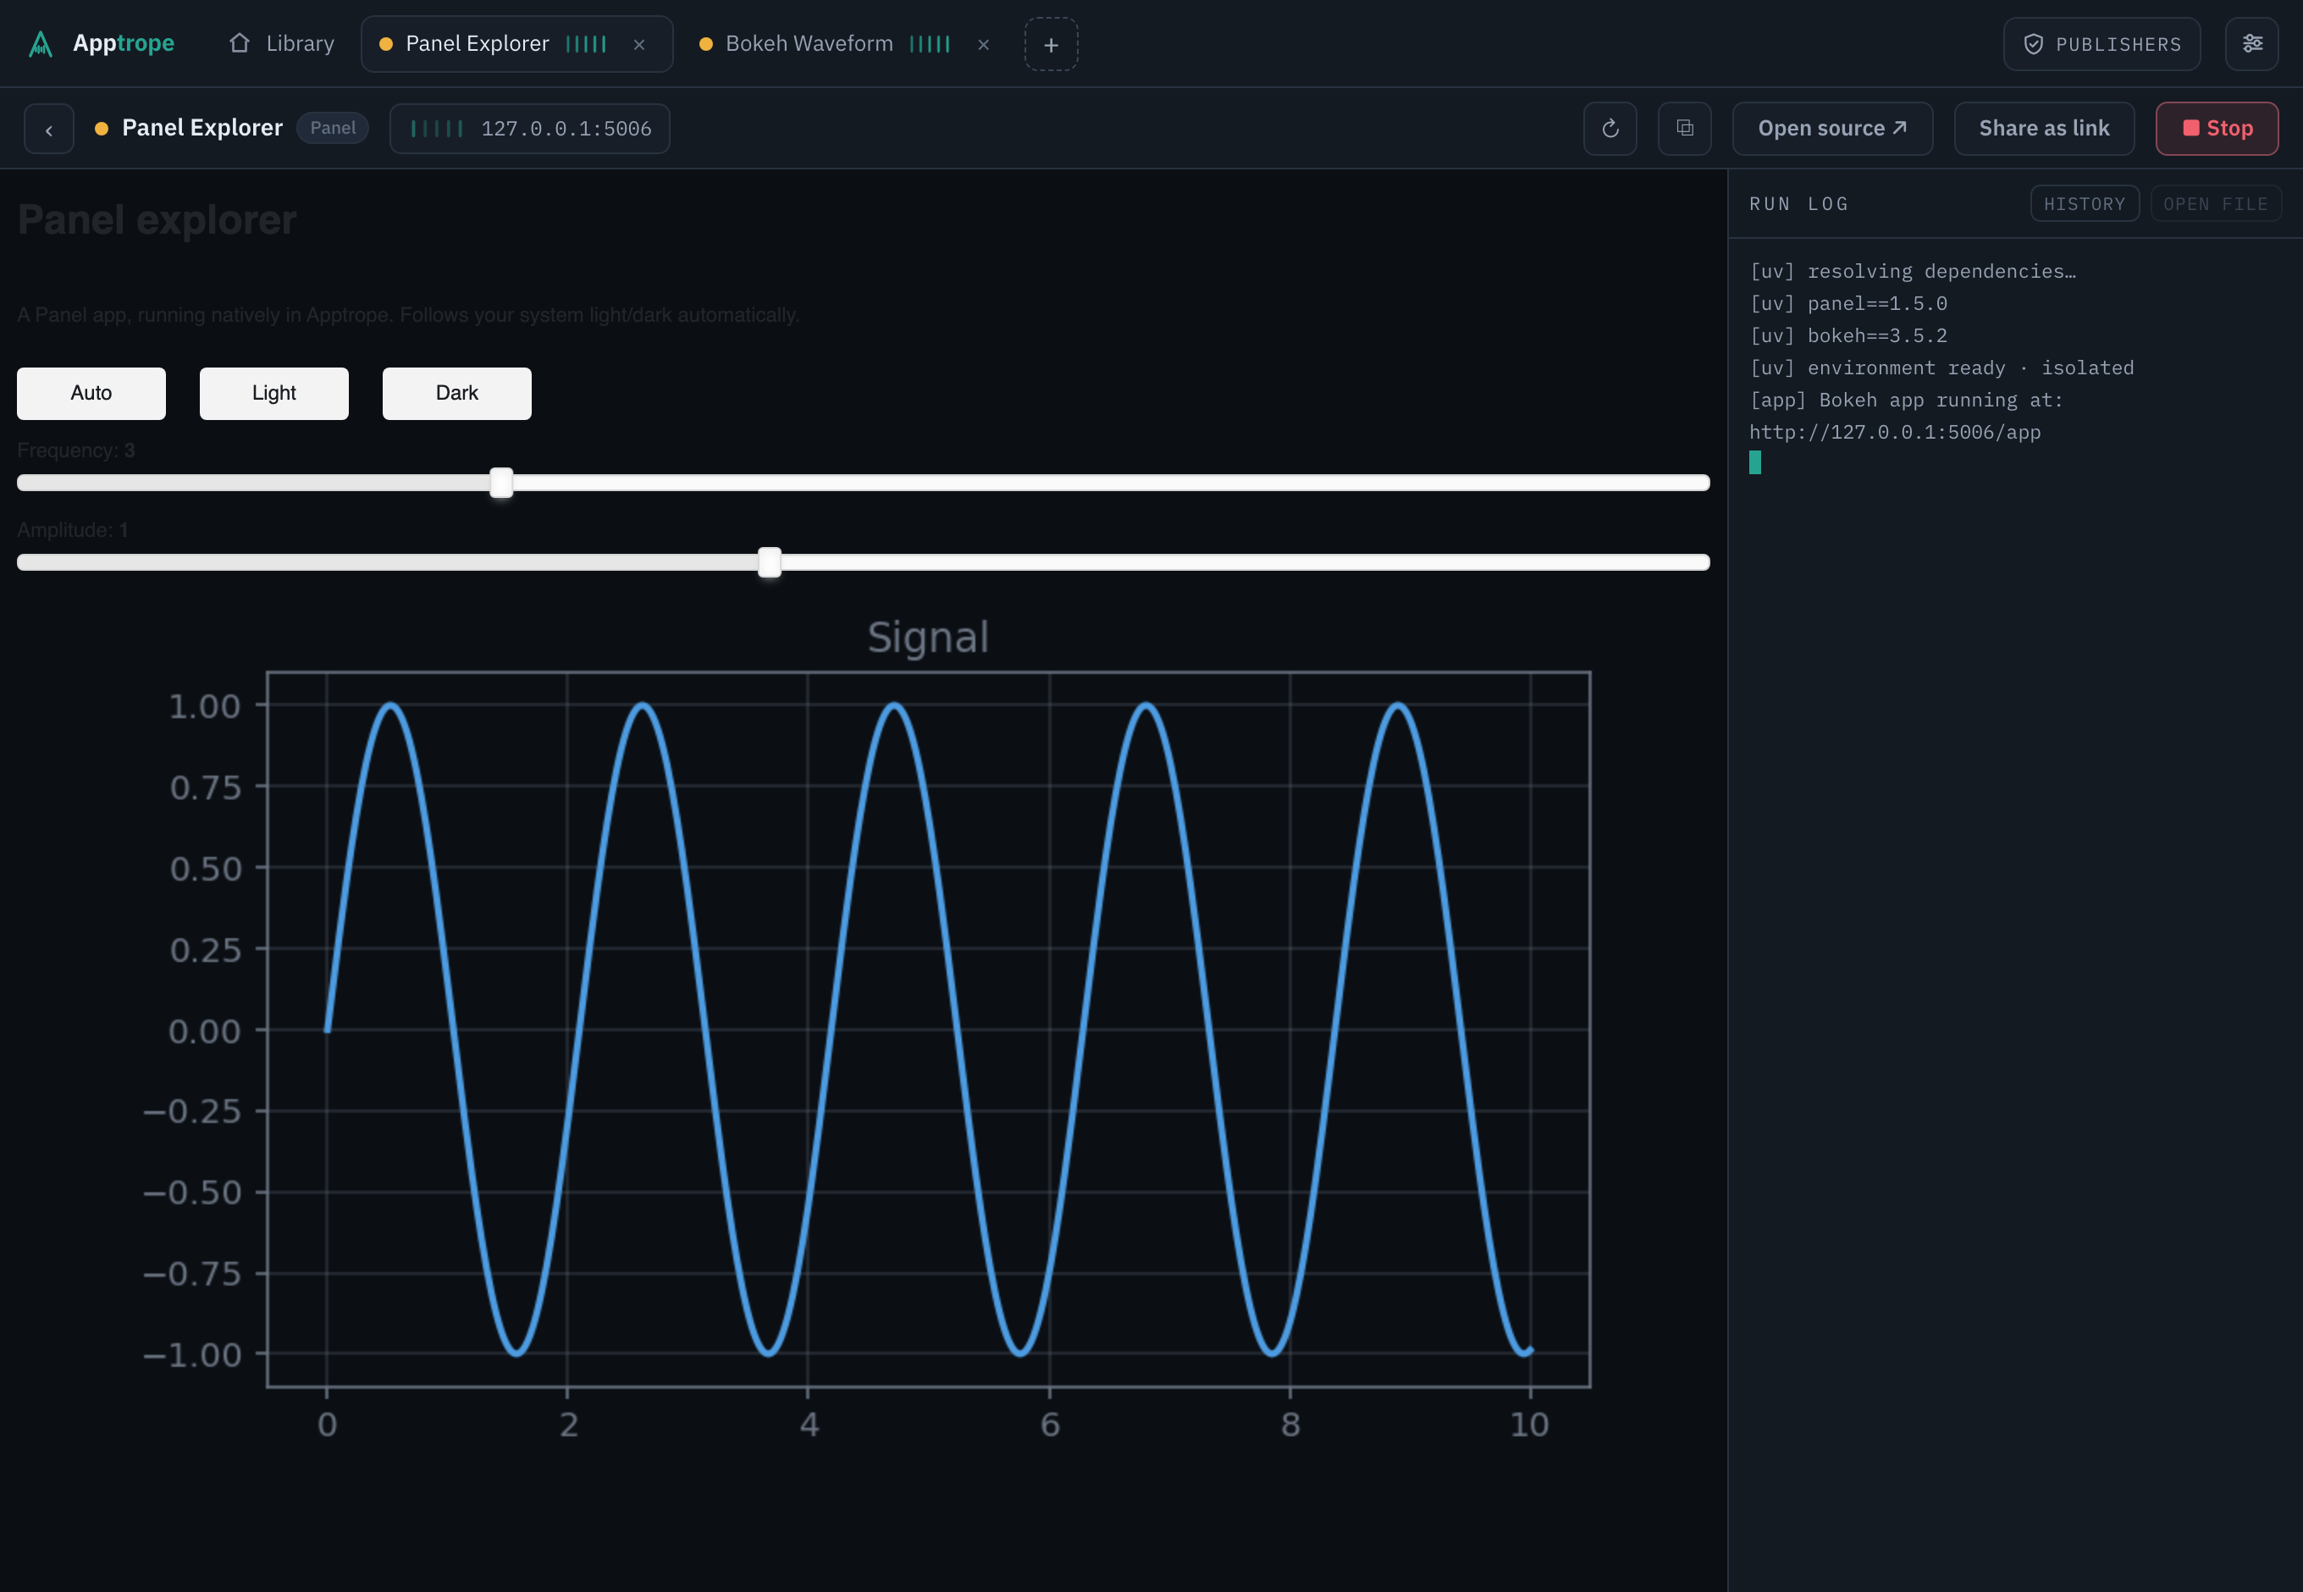Click the Panel Explorer tab activity bars
This screenshot has height=1592, width=2303.
[587, 44]
